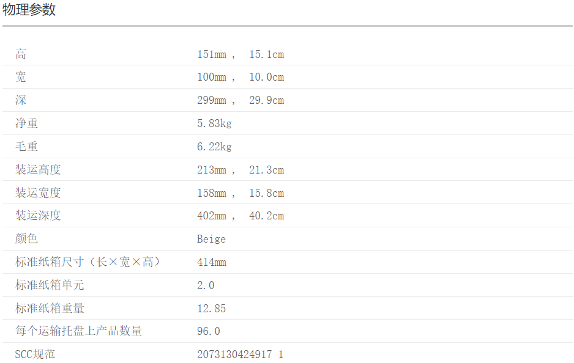Select the SCC规范 row label
This screenshot has width=574, height=363.
click(x=35, y=354)
